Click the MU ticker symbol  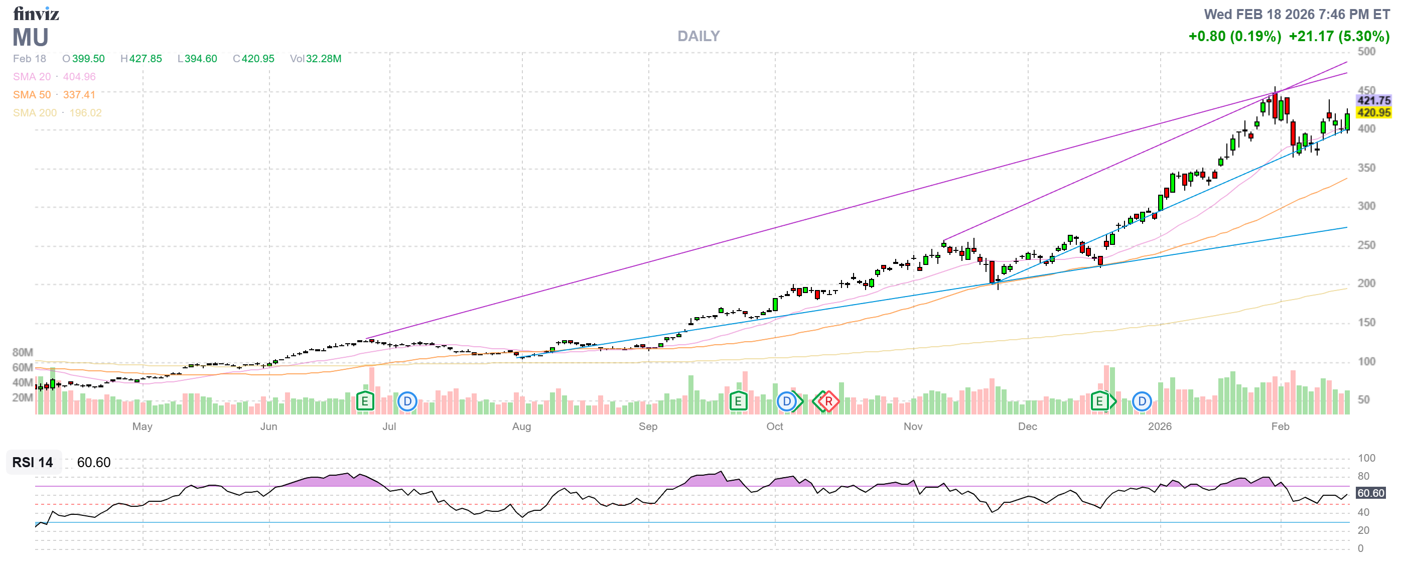tap(31, 38)
